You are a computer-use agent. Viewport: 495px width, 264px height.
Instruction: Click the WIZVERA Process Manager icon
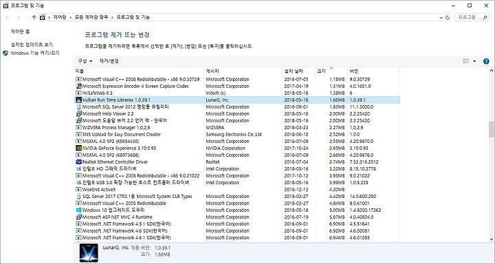[x=78, y=128]
